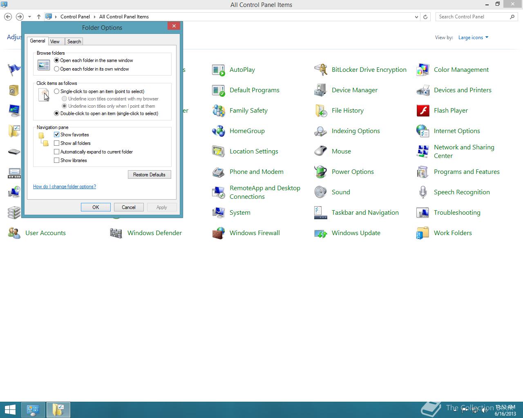Screen dimensions: 523x418
Task: Click the taskbar clock and date
Action: [x=505, y=410]
